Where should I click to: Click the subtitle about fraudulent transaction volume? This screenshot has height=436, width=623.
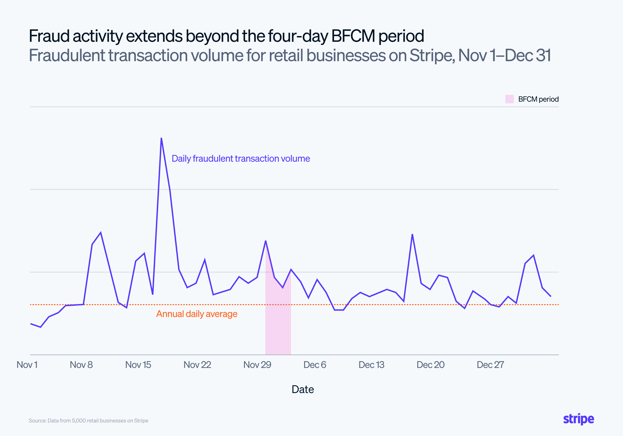point(290,55)
